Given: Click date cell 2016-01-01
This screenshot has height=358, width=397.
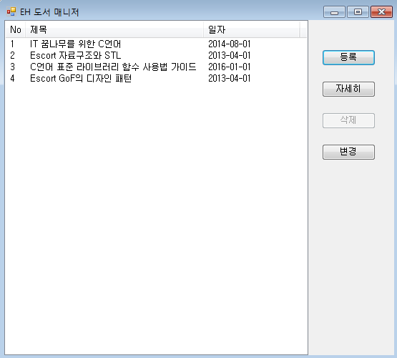Looking at the screenshot, I should click(230, 67).
